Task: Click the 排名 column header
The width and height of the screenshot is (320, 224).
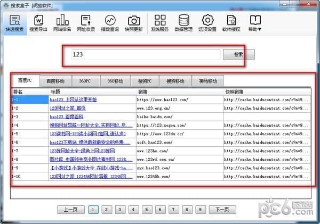Action: click(x=30, y=92)
